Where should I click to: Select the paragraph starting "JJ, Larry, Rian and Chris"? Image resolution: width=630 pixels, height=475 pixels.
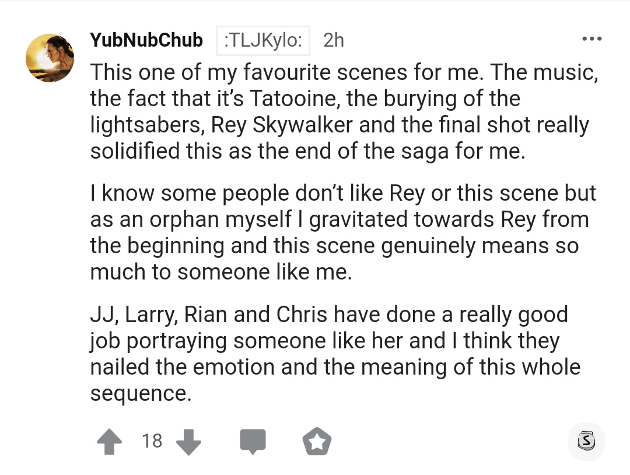point(335,354)
